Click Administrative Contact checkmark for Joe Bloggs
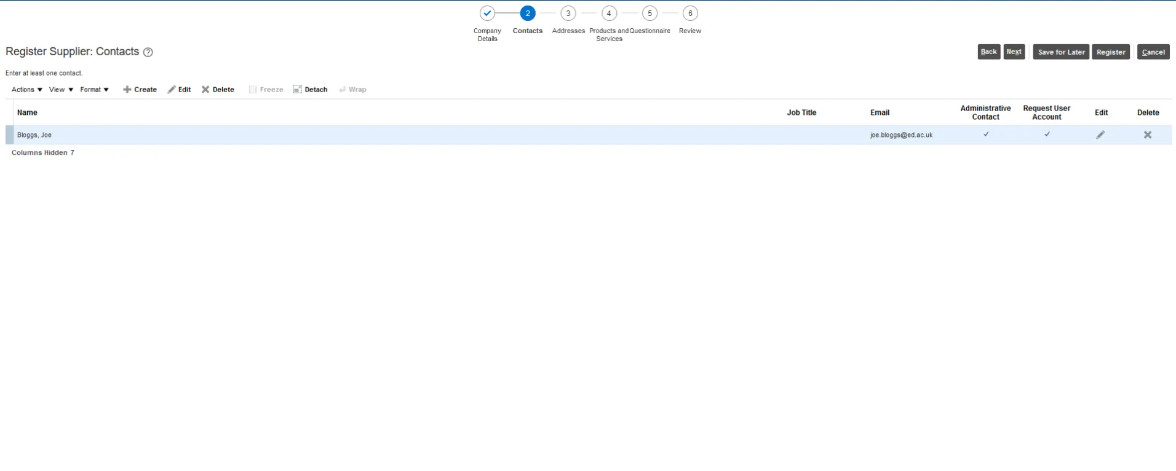1176x471 pixels. (985, 134)
